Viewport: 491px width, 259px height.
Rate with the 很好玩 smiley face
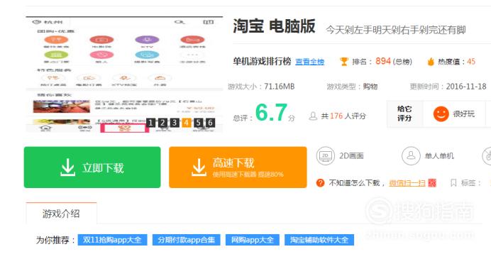[x=441, y=114]
